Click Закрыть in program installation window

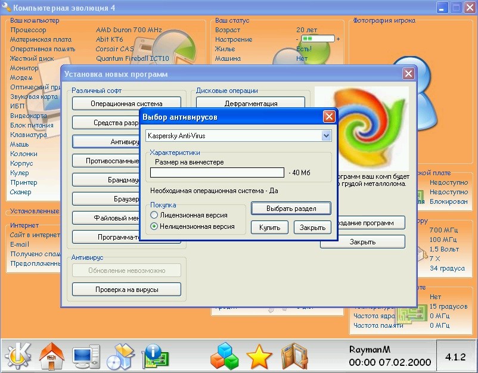pyautogui.click(x=362, y=242)
